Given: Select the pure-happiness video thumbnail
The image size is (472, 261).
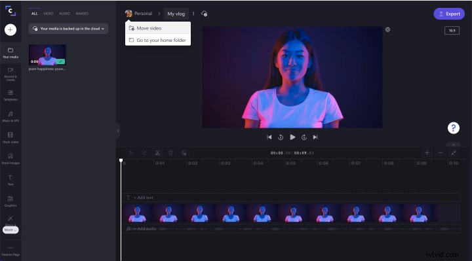Looking at the screenshot, I should pyautogui.click(x=47, y=55).
